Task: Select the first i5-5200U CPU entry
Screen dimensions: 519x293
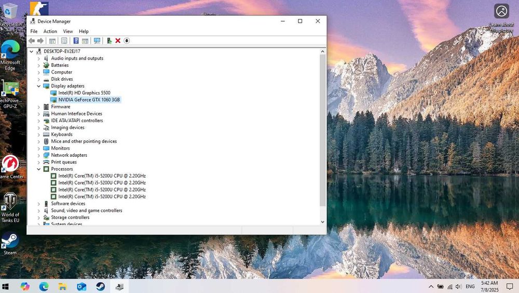Action: pyautogui.click(x=102, y=176)
